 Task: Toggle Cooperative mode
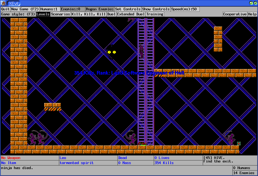tap(235, 14)
